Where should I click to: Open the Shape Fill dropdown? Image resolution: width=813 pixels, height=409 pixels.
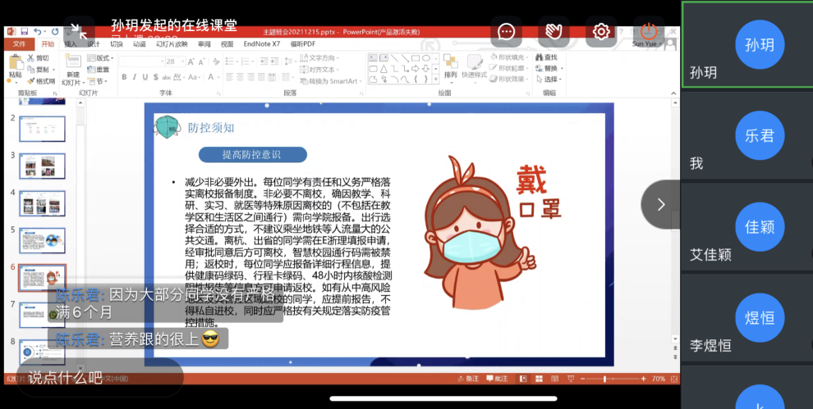(x=508, y=57)
